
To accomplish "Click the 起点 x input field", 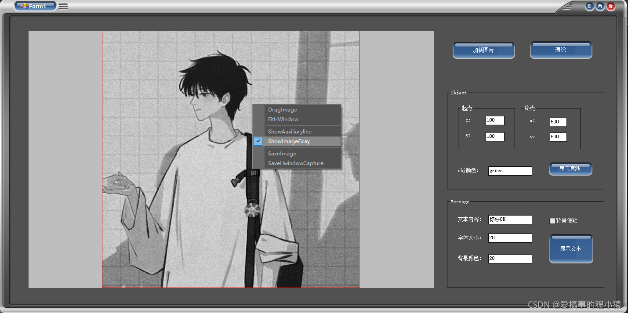I will click(495, 120).
